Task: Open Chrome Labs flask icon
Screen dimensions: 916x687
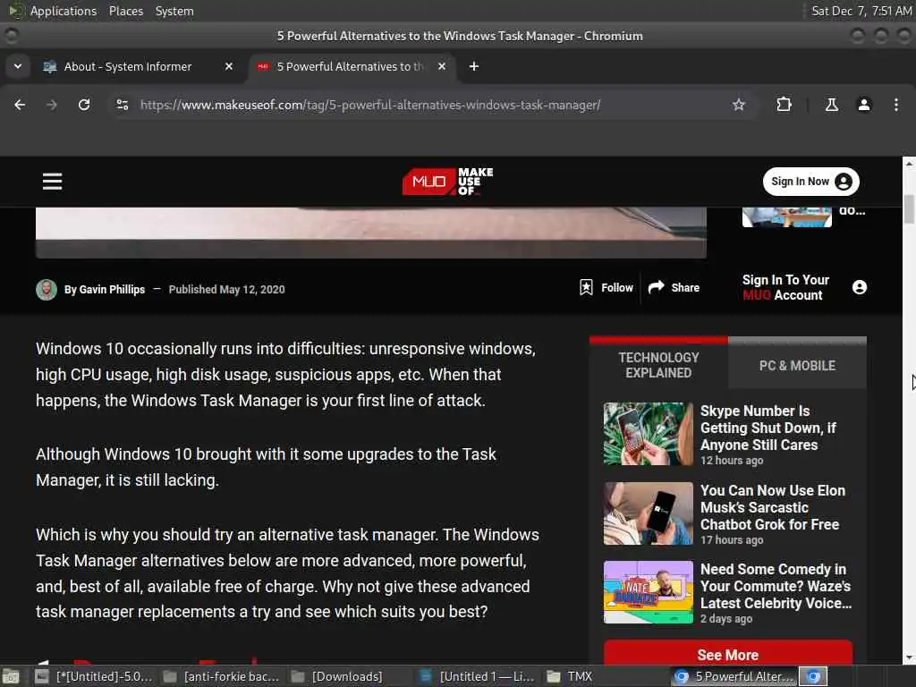Action: (831, 106)
